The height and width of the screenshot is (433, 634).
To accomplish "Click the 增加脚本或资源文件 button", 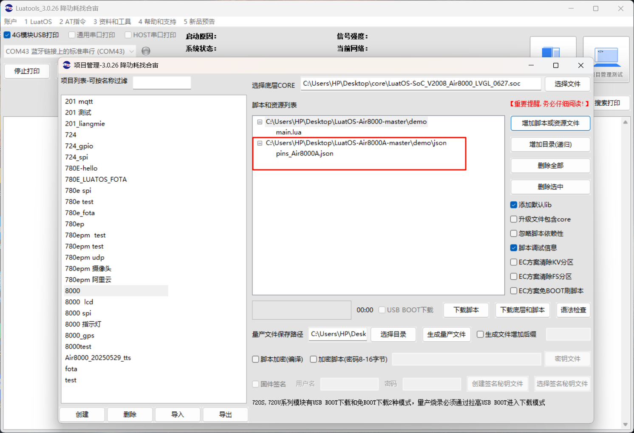I will point(550,123).
